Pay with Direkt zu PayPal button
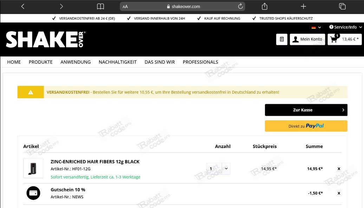The image size is (364, 208). [306, 126]
